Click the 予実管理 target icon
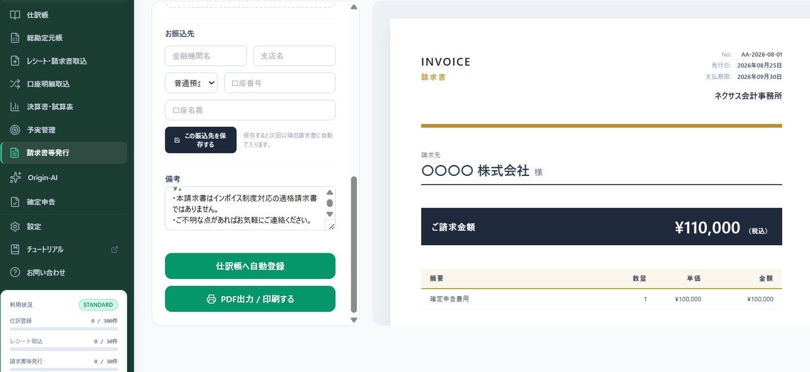 click(15, 130)
